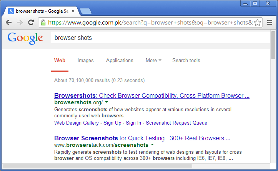Open the Browsershots: Check Browser Compatibility result
Viewport: 278px width, 171px height.
click(152, 96)
